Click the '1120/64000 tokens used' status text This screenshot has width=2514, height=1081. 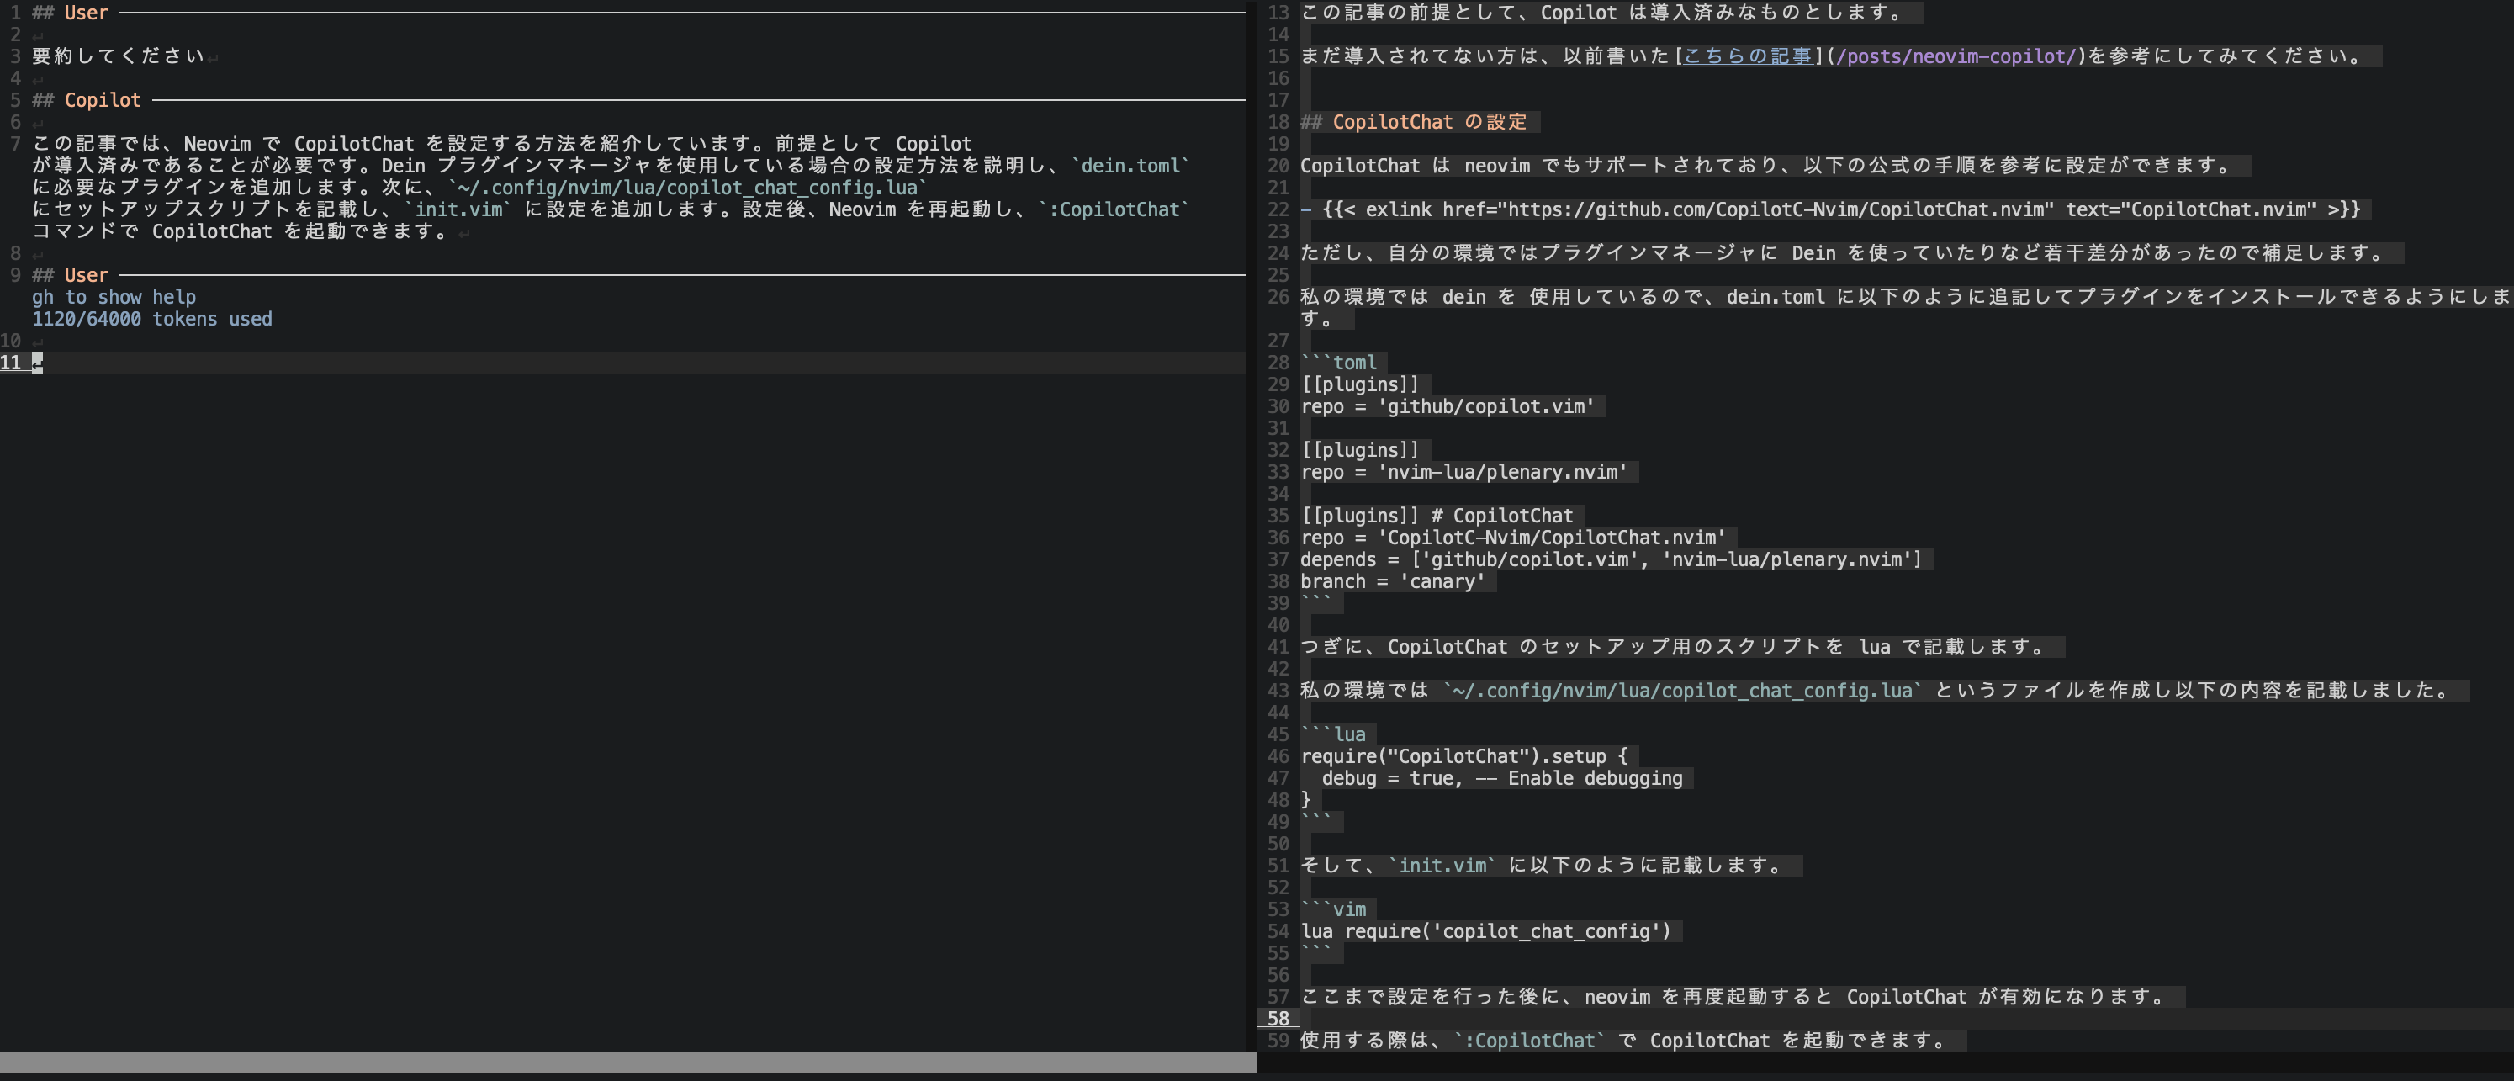pyautogui.click(x=151, y=320)
